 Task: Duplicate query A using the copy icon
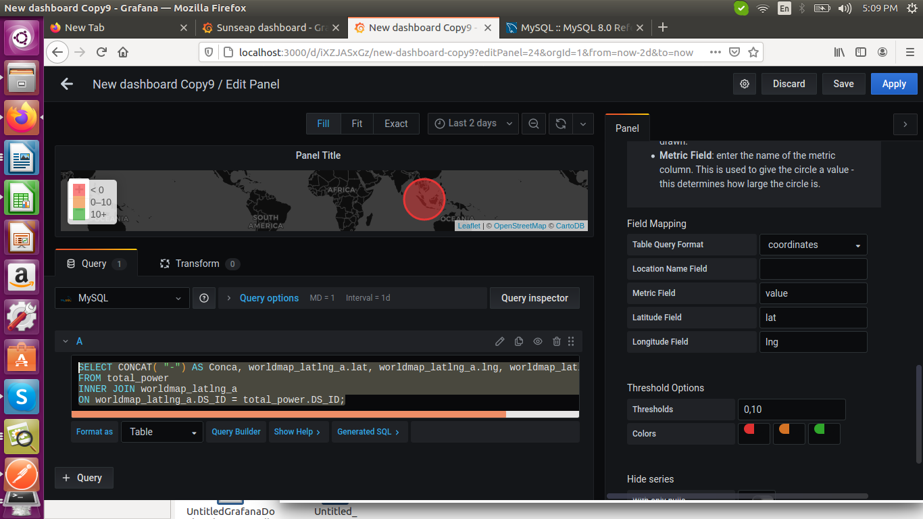[518, 341]
